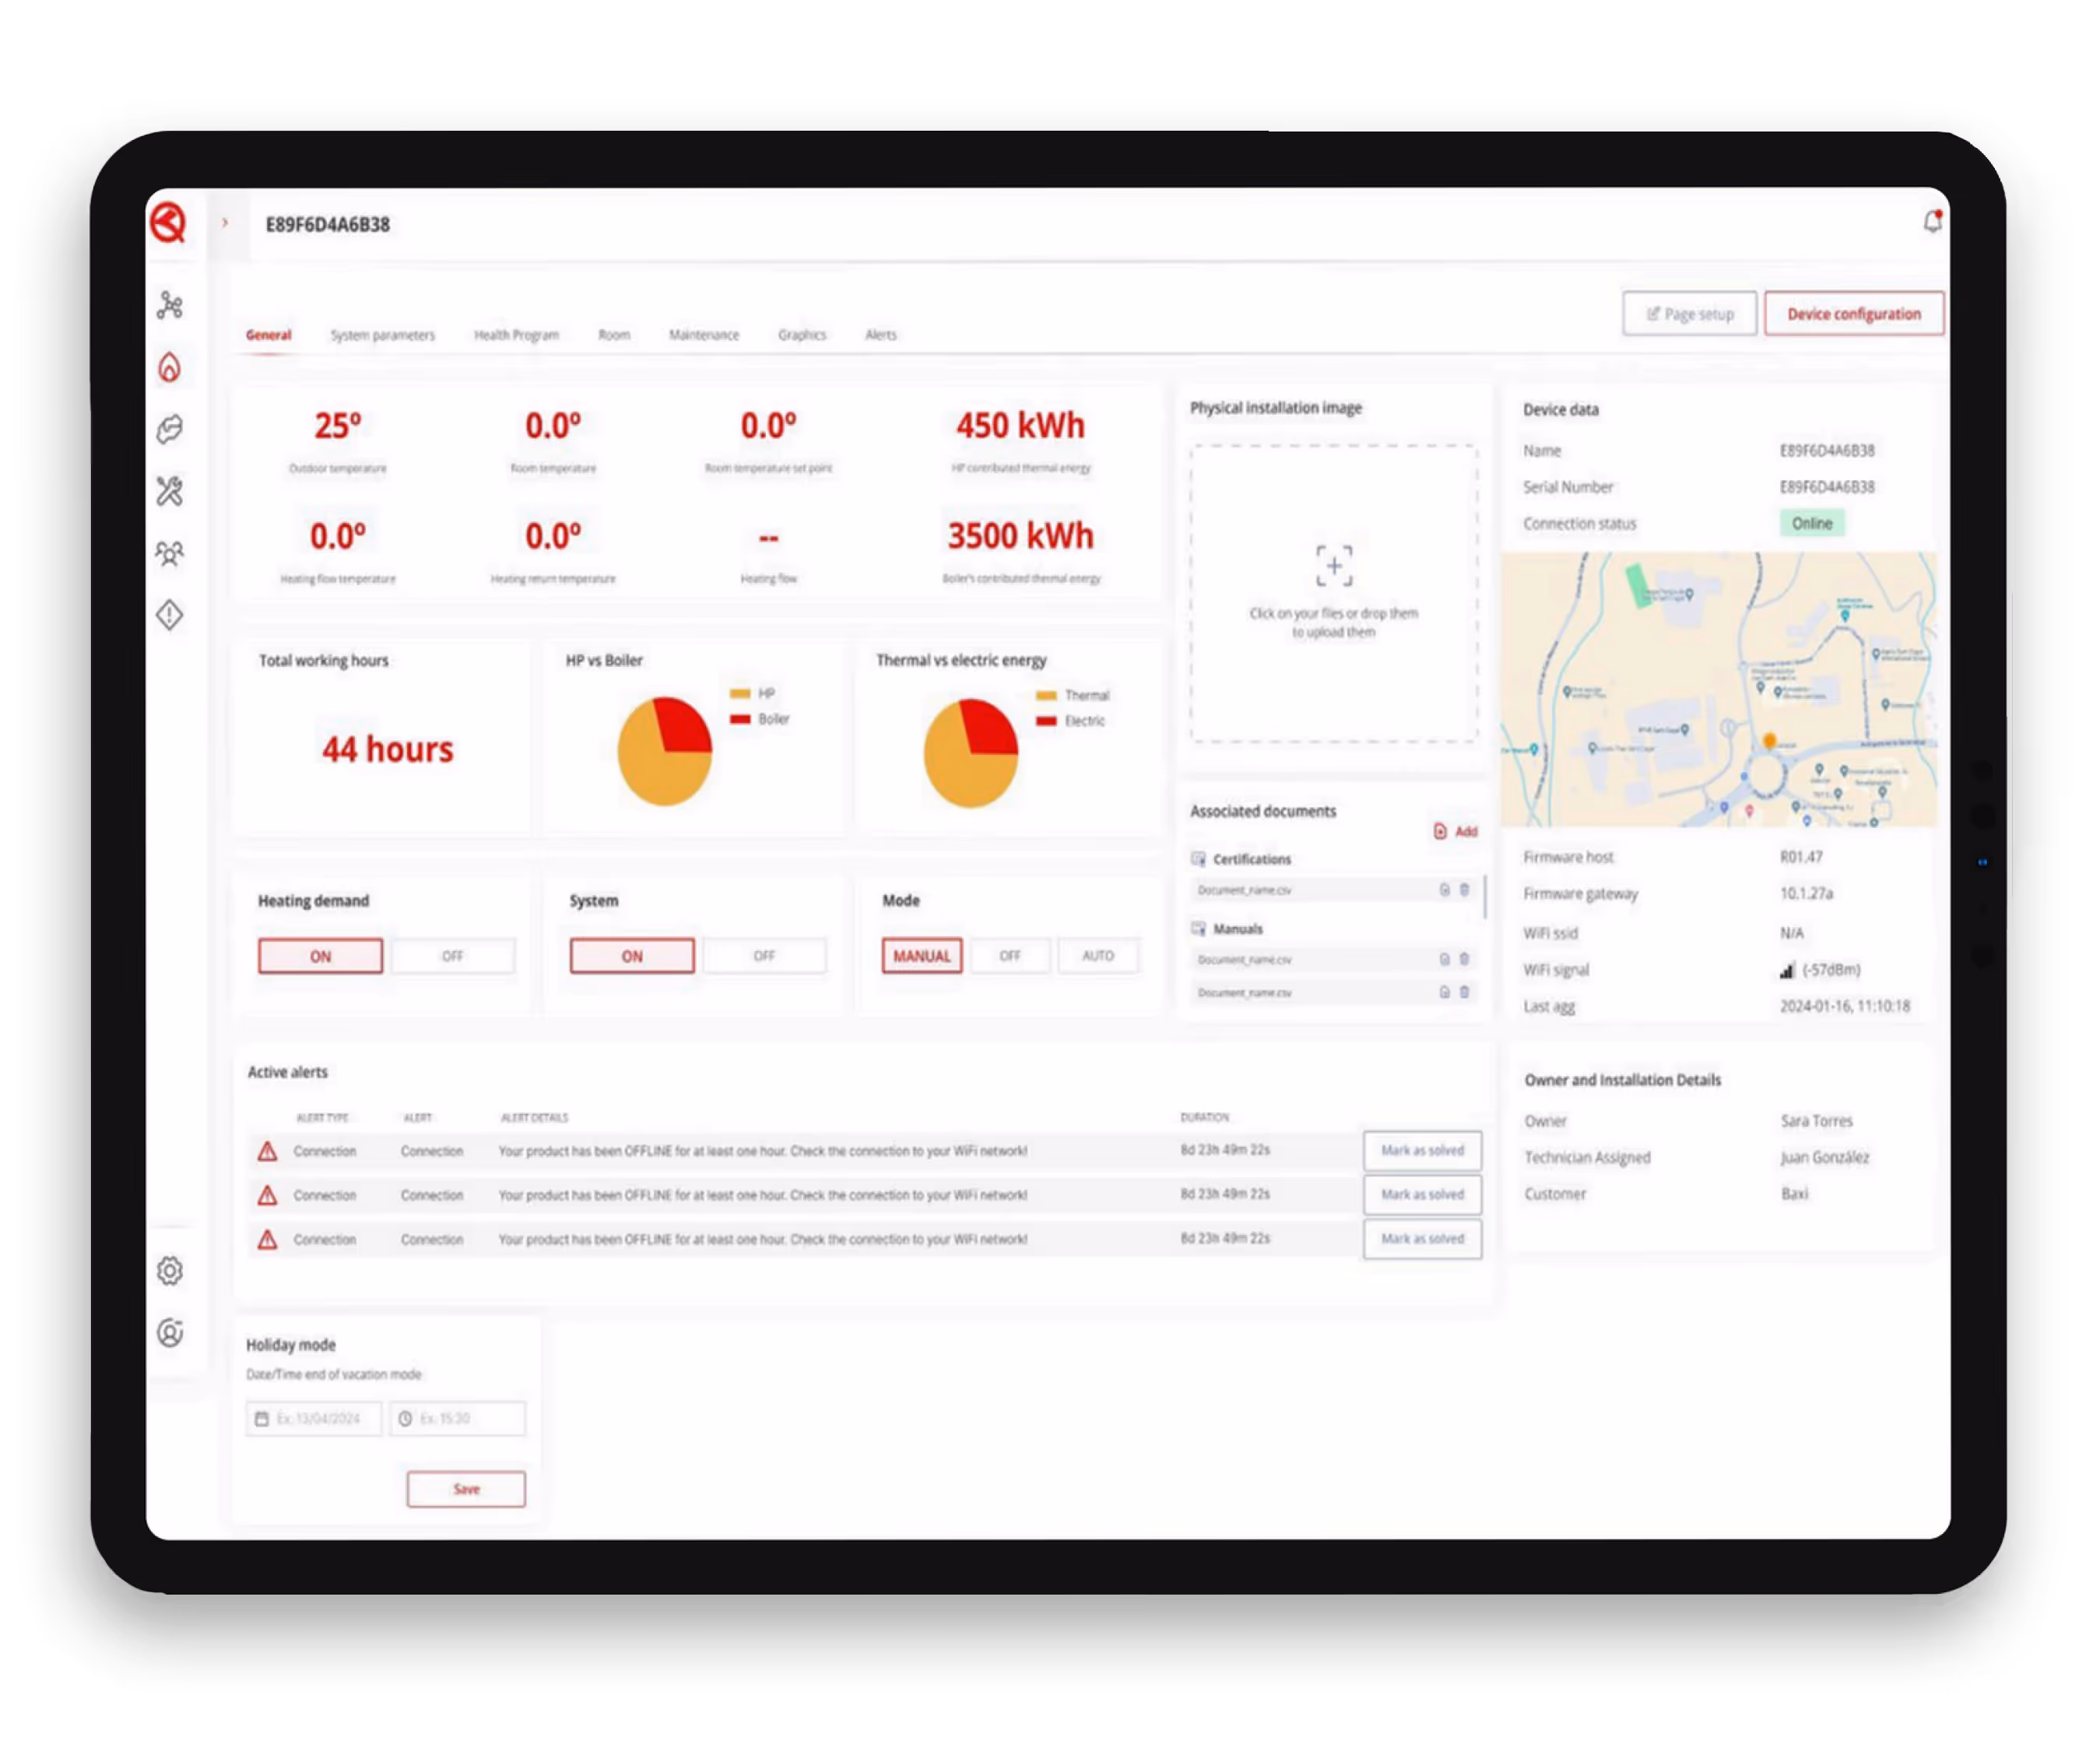
Task: Switch to the System parameters tab
Action: pyautogui.click(x=382, y=335)
